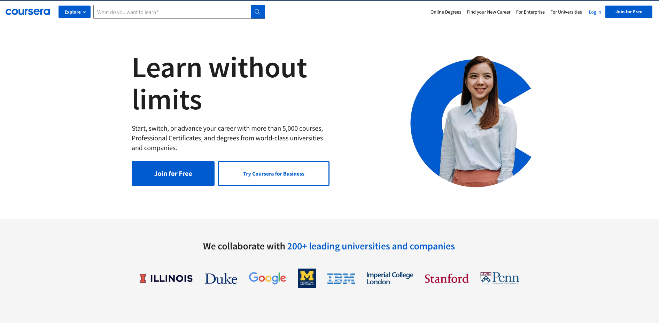The height and width of the screenshot is (325, 659).
Task: Focus the 'What do you want to learn?' search field
Action: coord(172,12)
